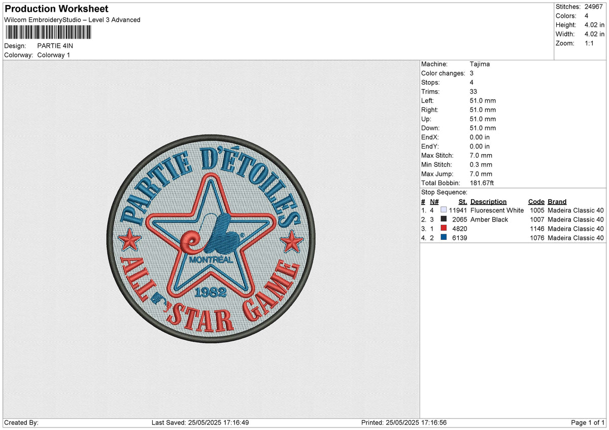Viewport: 609px width, 430px height.
Task: Click the thread code "1007"
Action: [x=536, y=220]
